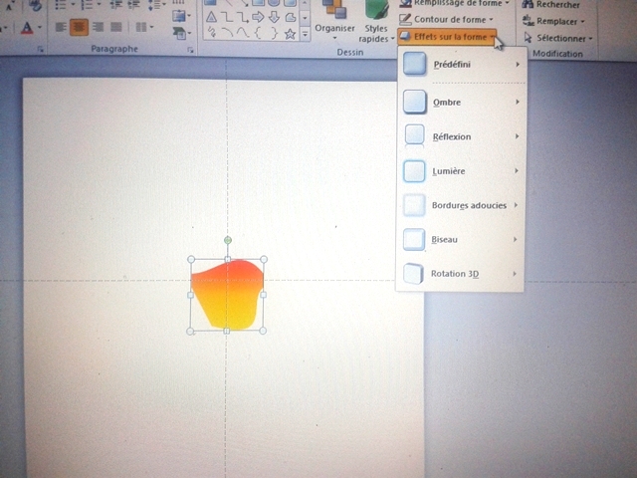This screenshot has width=637, height=478.
Task: Toggle align text right
Action: pos(98,27)
